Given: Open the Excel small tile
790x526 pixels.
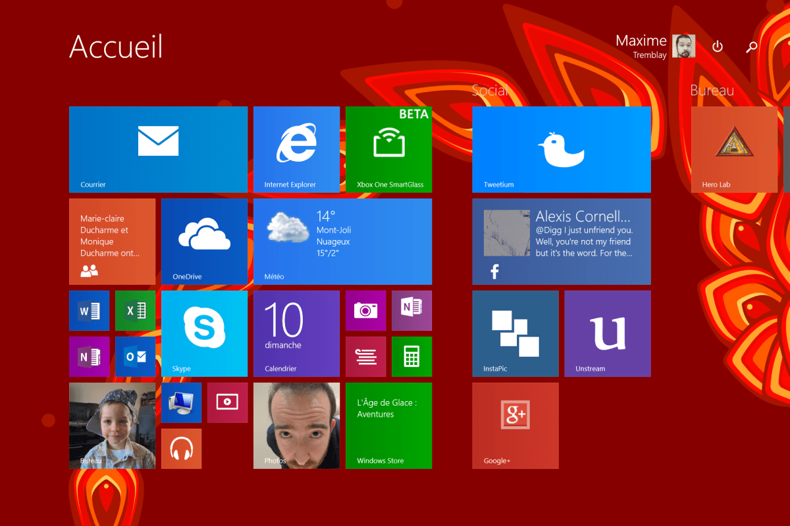Looking at the screenshot, I should point(135,310).
